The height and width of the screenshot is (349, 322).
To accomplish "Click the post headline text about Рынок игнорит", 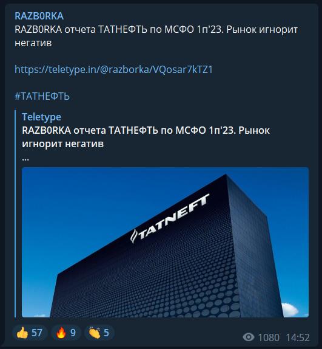I will pyautogui.click(x=156, y=36).
